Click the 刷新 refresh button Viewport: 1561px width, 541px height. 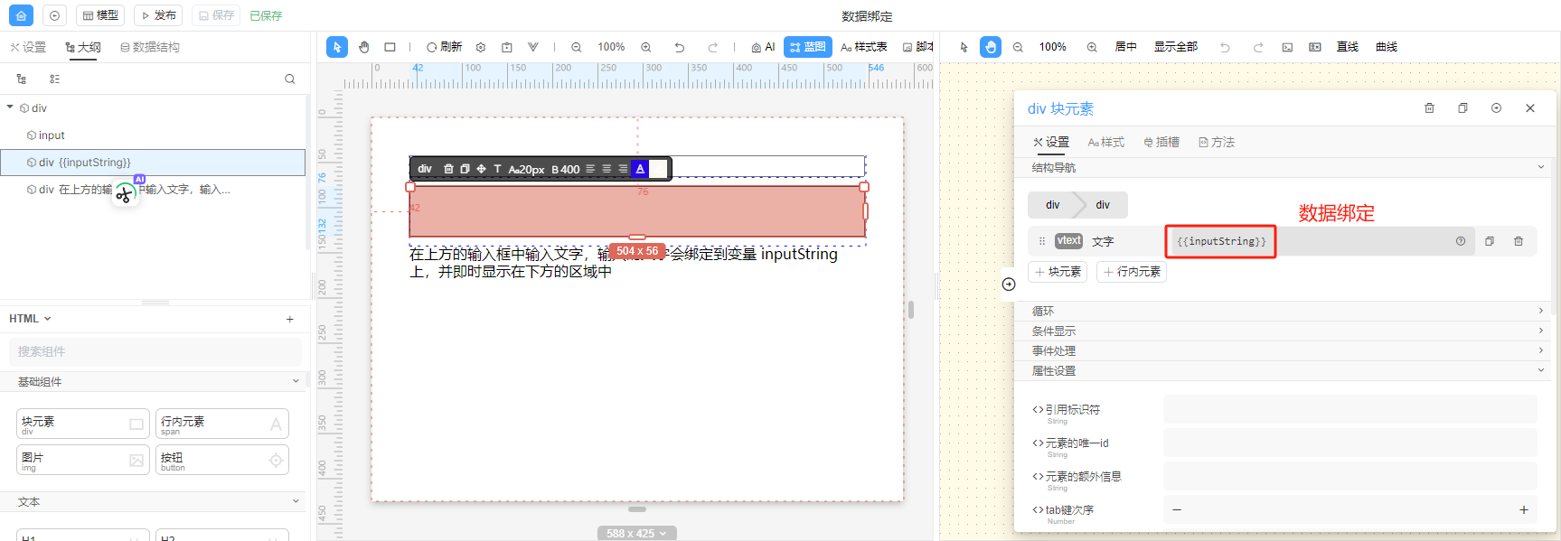click(444, 47)
